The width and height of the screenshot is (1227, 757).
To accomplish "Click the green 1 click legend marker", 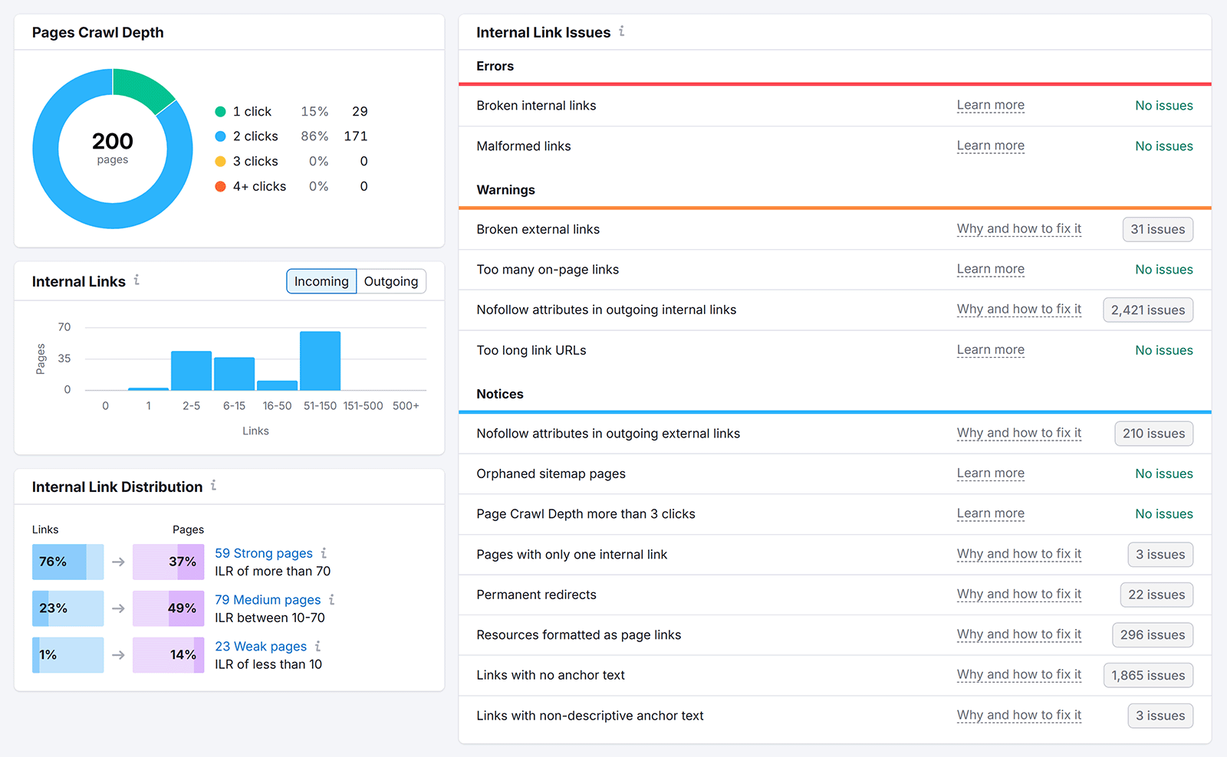I will click(220, 111).
